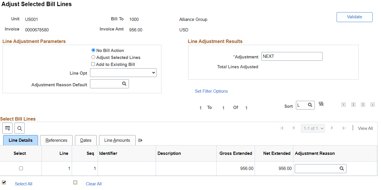Click the alphanumeric sort order icon beside Sort field

(x=321, y=104)
